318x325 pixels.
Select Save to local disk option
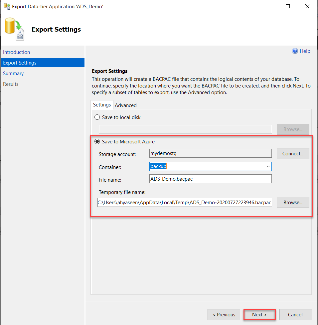pos(97,117)
